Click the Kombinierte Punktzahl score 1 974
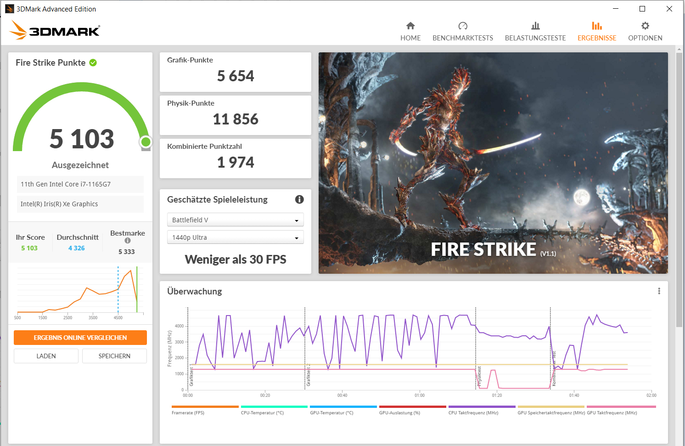The height and width of the screenshot is (446, 685). (236, 162)
